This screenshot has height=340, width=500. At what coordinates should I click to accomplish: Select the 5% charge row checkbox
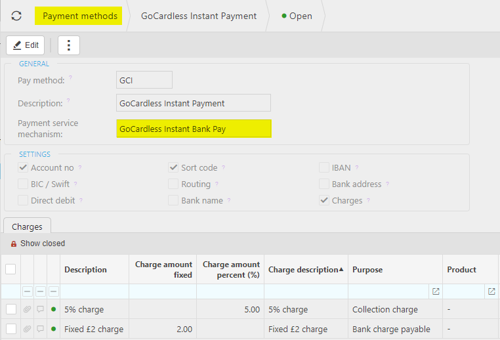[11, 309]
